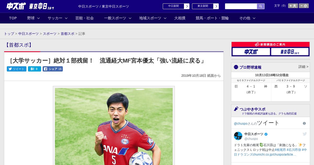This screenshot has width=314, height=165.
Task: Click 中日スポーツ breadcrumb link
Action: tap(29, 34)
